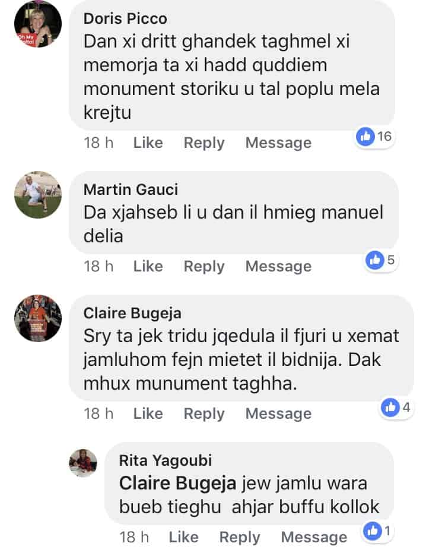Like Doris Picco's comment
This screenshot has width=445, height=556.
(x=148, y=143)
